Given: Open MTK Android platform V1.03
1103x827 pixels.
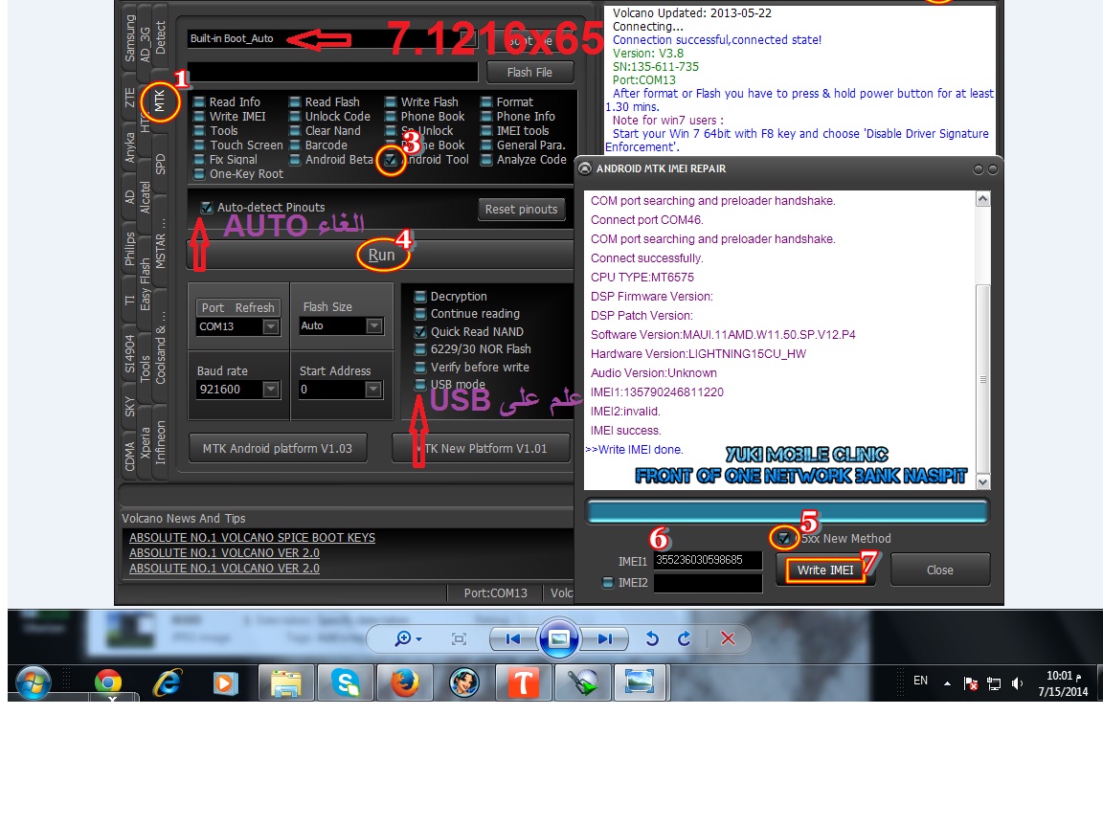Looking at the screenshot, I should (x=278, y=448).
